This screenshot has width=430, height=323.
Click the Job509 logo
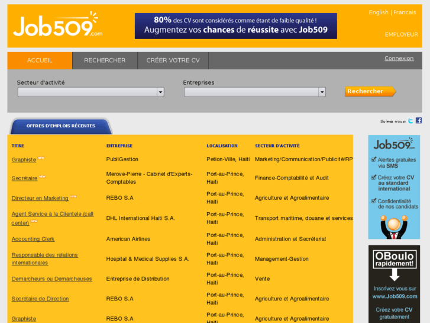pos(57,26)
